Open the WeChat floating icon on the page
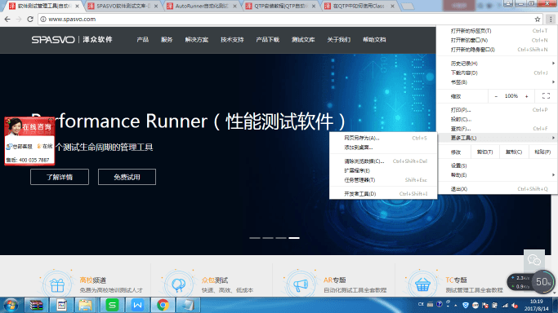Image resolution: width=558 pixels, height=313 pixels. [534, 260]
